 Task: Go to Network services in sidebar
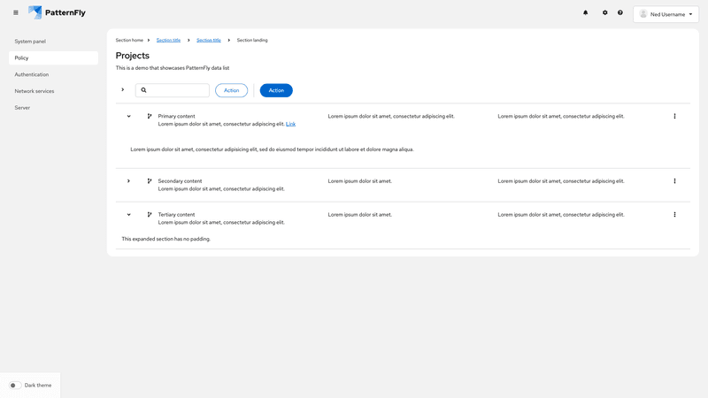pyautogui.click(x=35, y=91)
